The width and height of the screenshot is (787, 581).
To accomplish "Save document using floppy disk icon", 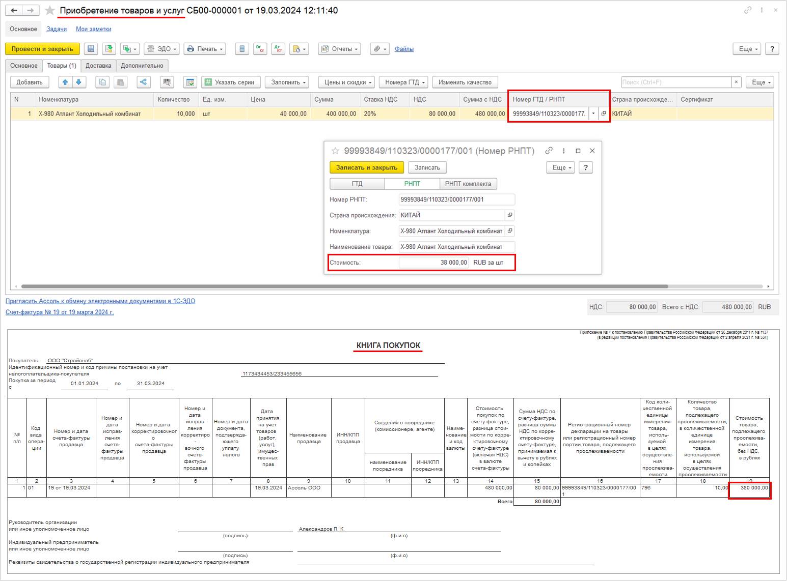I will (x=91, y=49).
